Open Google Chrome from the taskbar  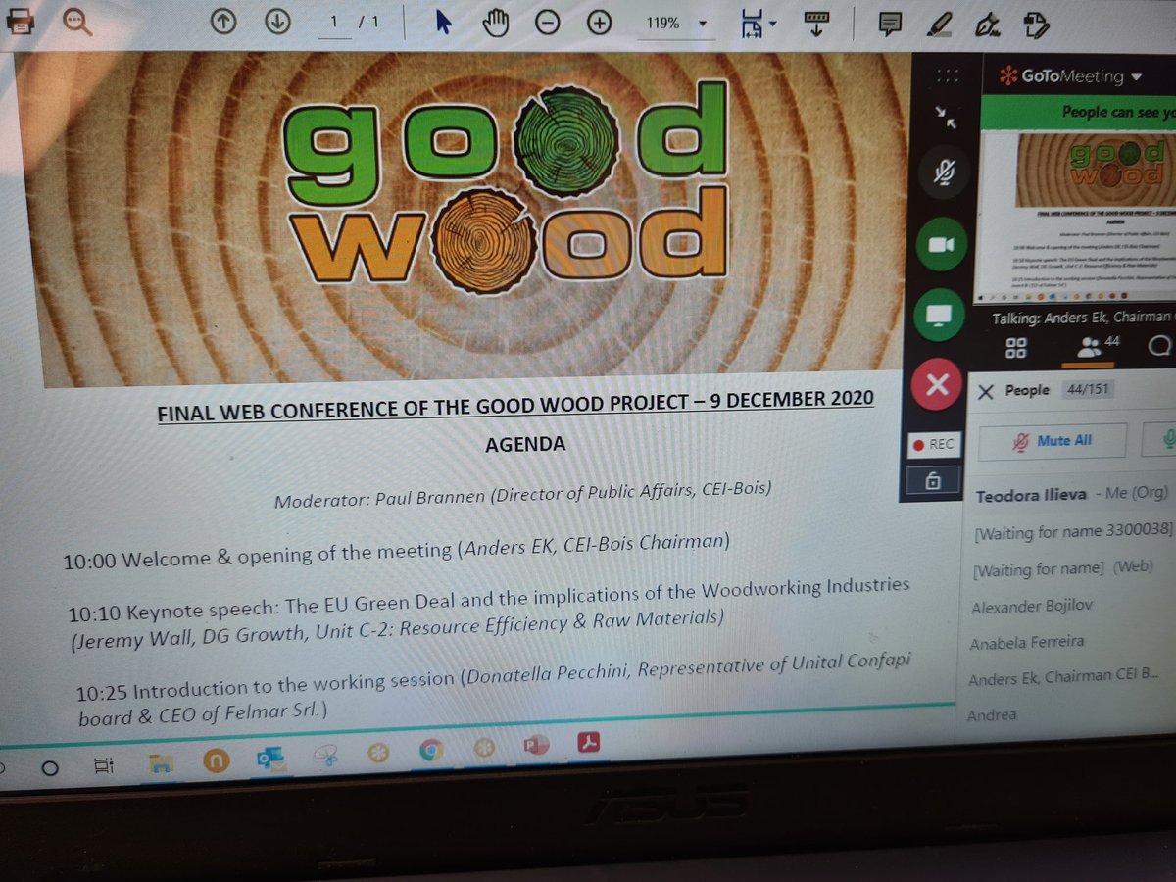click(x=430, y=752)
